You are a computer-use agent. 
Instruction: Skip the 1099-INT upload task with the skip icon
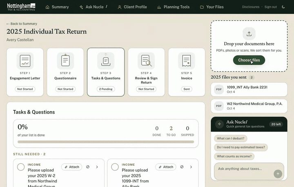pyautogui.click(x=182, y=167)
